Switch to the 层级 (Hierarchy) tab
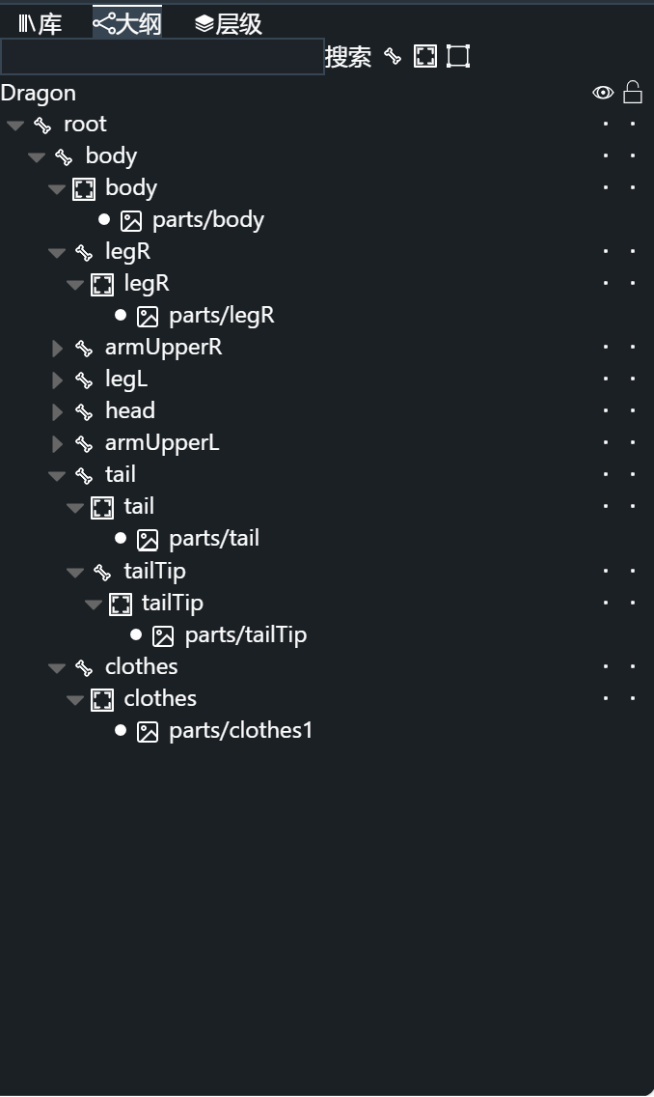The height and width of the screenshot is (1097, 654). [x=229, y=24]
